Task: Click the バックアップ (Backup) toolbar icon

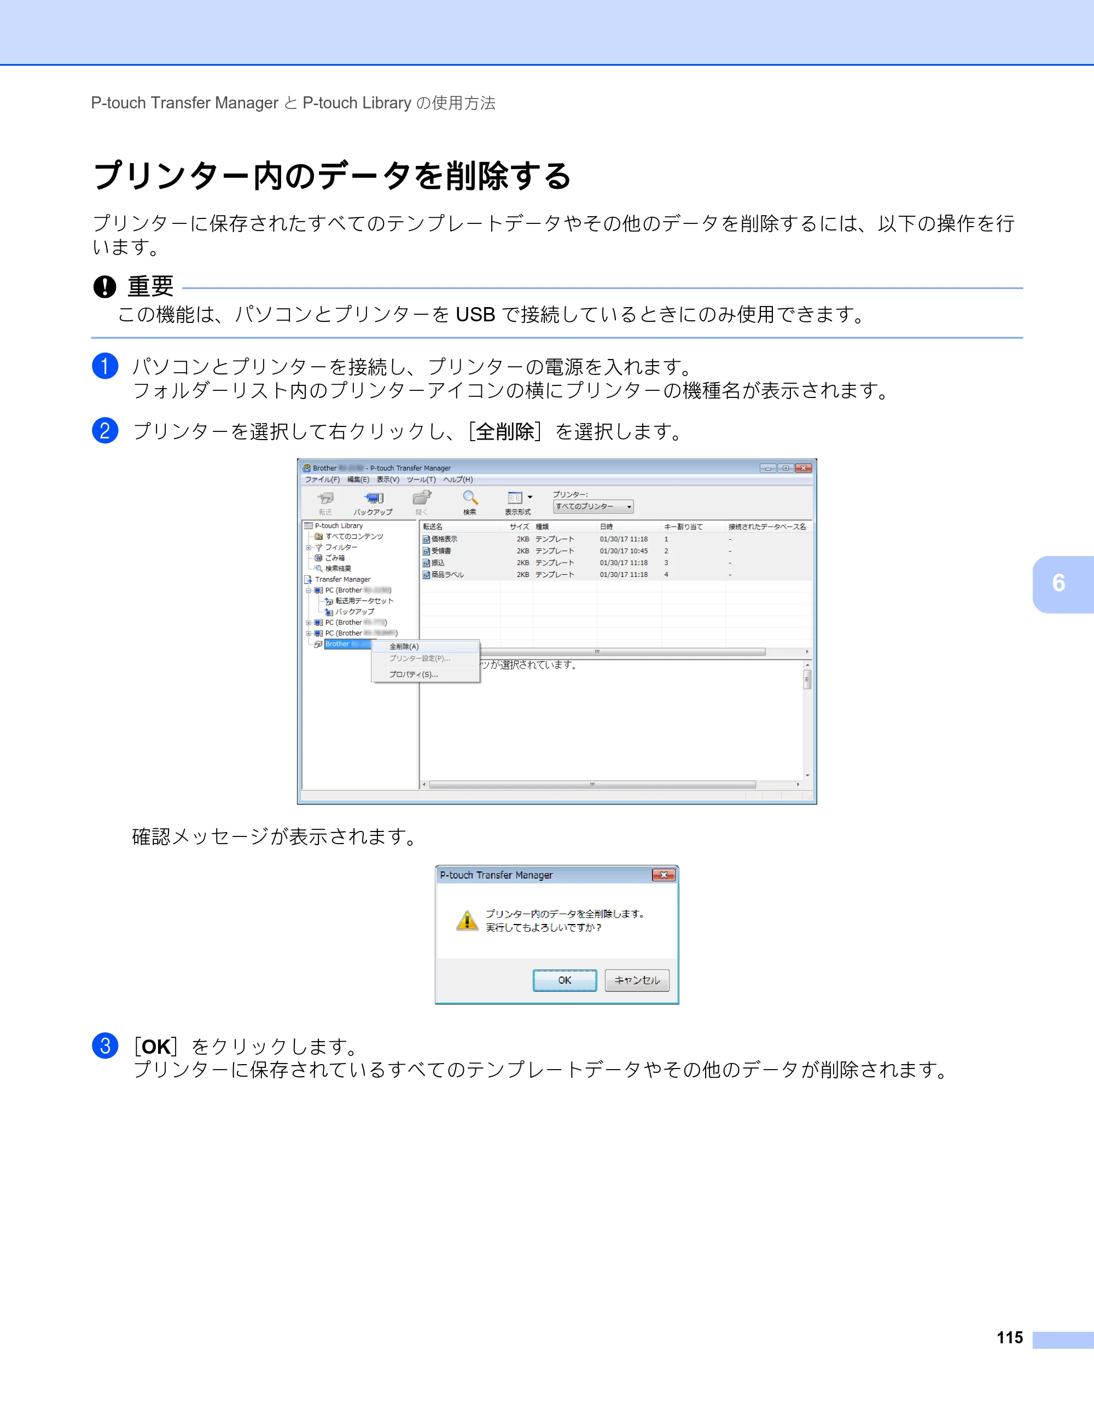Action: [374, 498]
